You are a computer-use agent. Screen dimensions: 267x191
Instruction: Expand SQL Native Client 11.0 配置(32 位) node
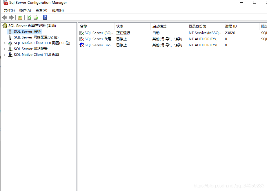pyautogui.click(x=5, y=43)
